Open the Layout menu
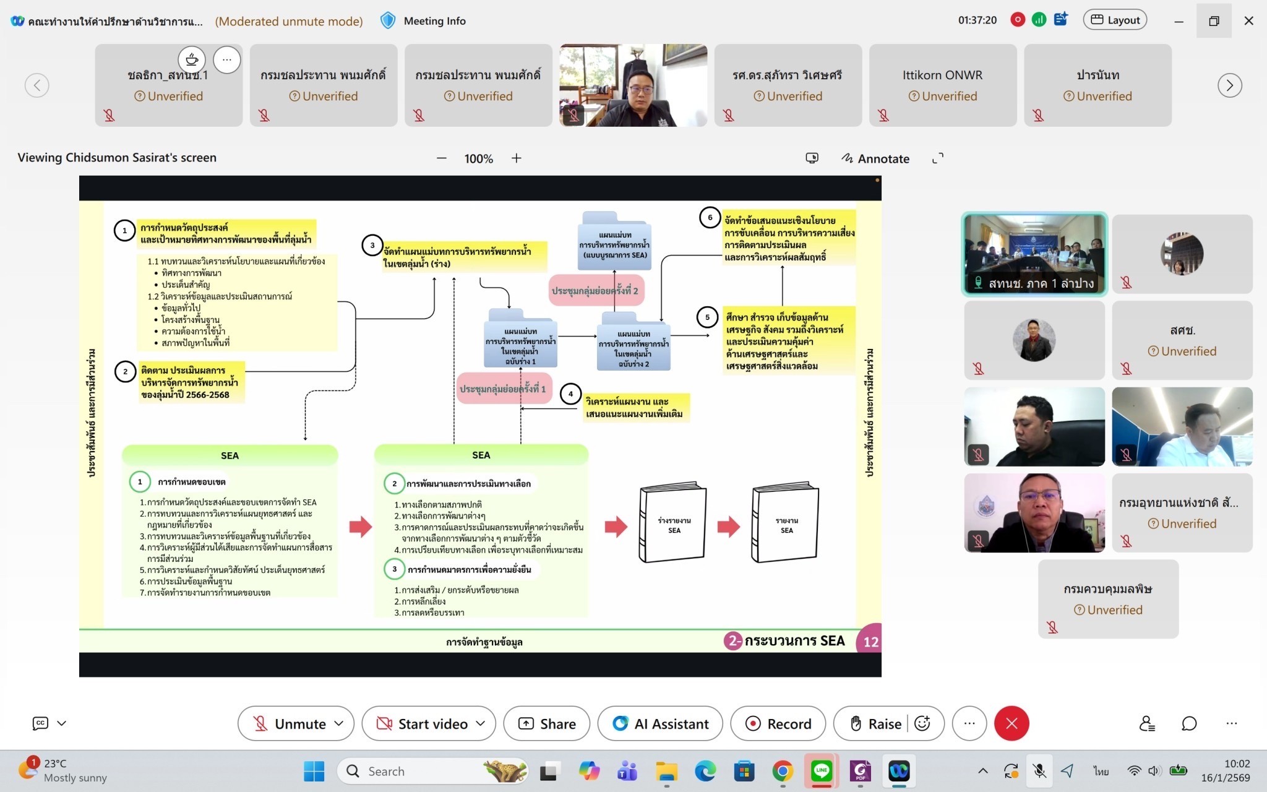Screen dimensions: 1267x792 point(1115,20)
